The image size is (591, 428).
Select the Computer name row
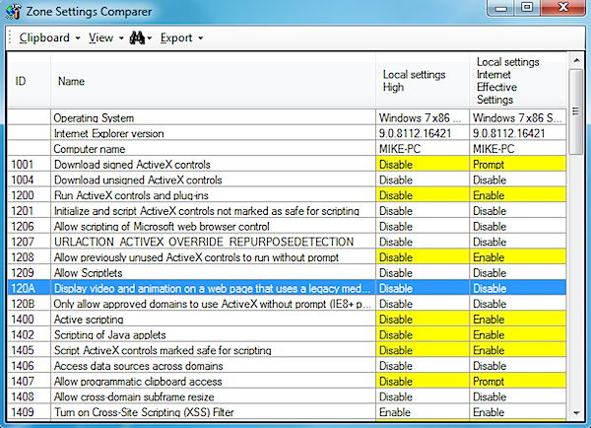(x=287, y=149)
